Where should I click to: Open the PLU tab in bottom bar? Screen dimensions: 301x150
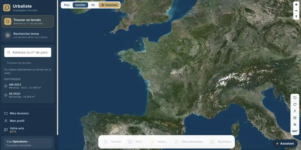pos(135,142)
